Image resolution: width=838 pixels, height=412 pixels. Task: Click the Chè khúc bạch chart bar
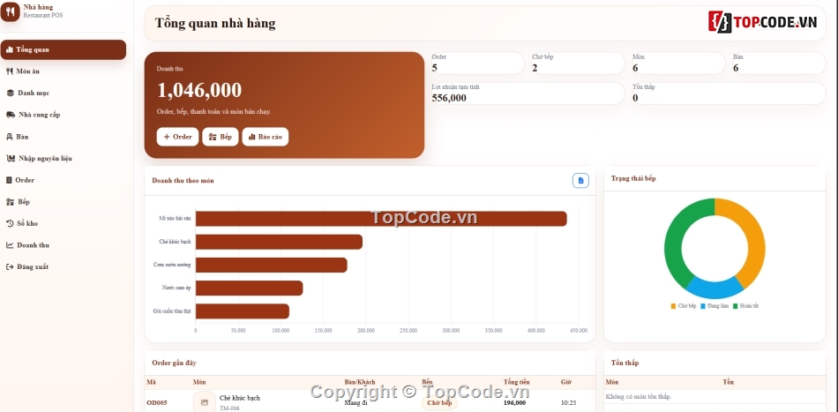point(279,242)
